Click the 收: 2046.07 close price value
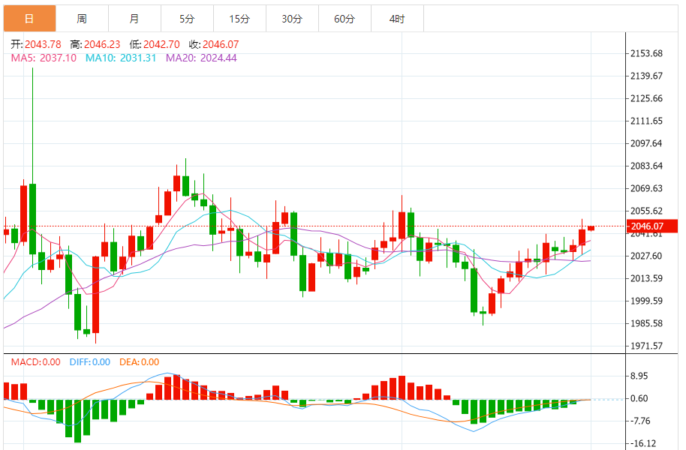The height and width of the screenshot is (450, 686). [214, 44]
